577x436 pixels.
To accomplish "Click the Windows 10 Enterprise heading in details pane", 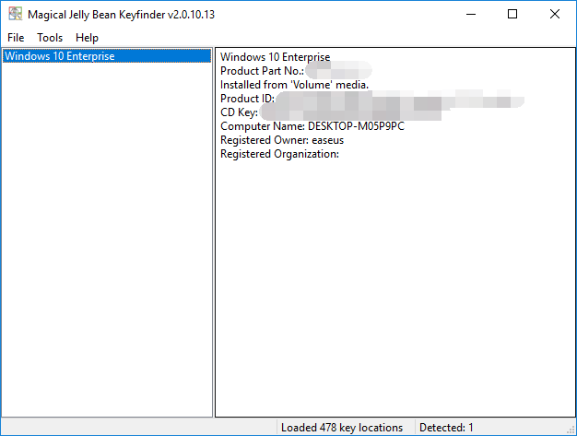I will pyautogui.click(x=275, y=57).
